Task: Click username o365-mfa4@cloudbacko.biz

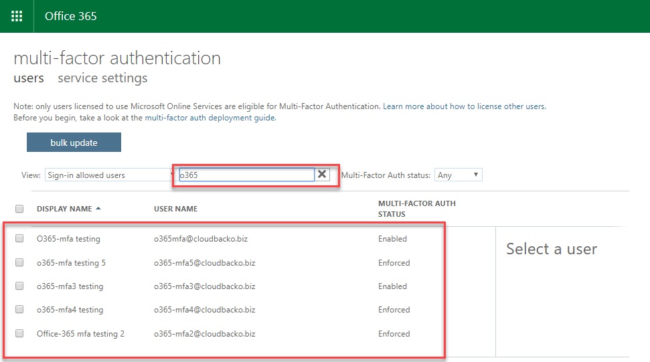Action: point(204,310)
